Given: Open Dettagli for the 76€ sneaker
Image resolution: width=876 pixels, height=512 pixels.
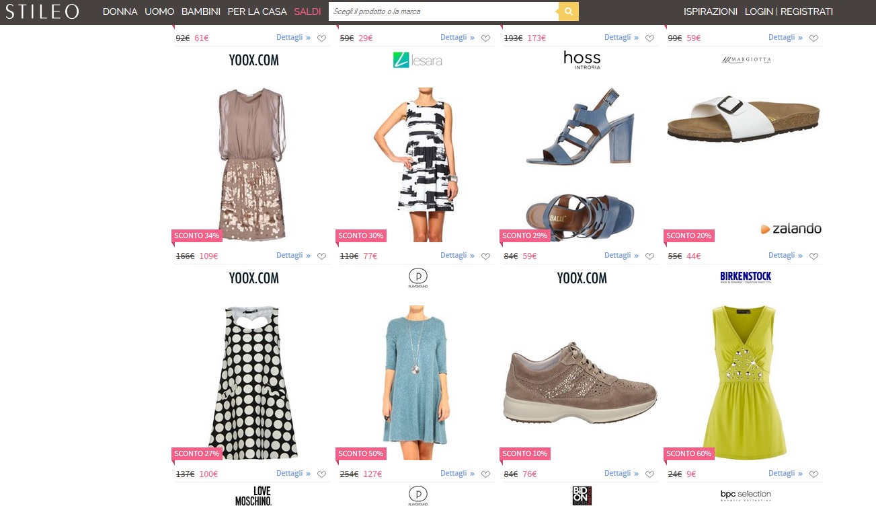Looking at the screenshot, I should coord(621,474).
